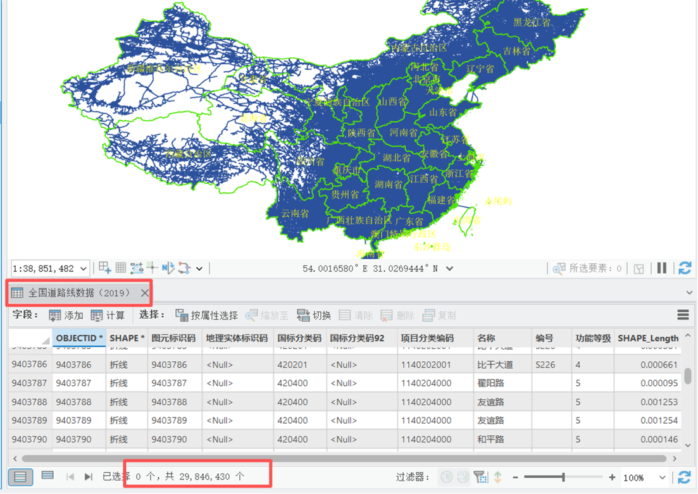Open the table hamburger menu

click(x=683, y=315)
